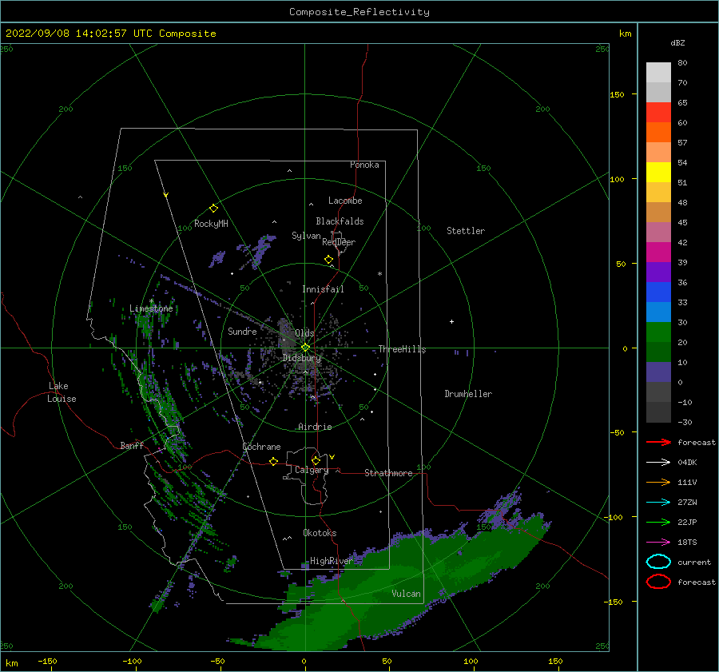Click the Cochrane label

(261, 447)
